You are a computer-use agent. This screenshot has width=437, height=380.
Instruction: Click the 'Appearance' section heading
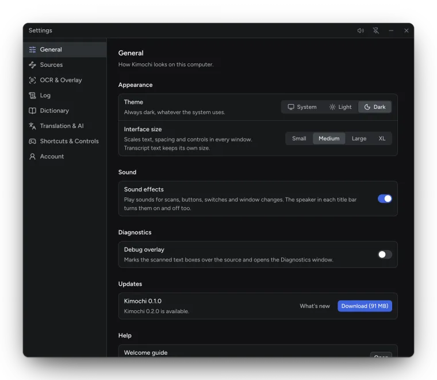pyautogui.click(x=136, y=85)
